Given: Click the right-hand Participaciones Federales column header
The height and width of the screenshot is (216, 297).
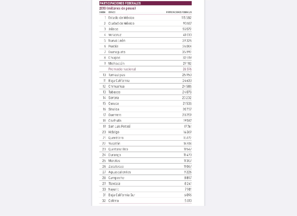Looking at the screenshot, I should [179, 12].
